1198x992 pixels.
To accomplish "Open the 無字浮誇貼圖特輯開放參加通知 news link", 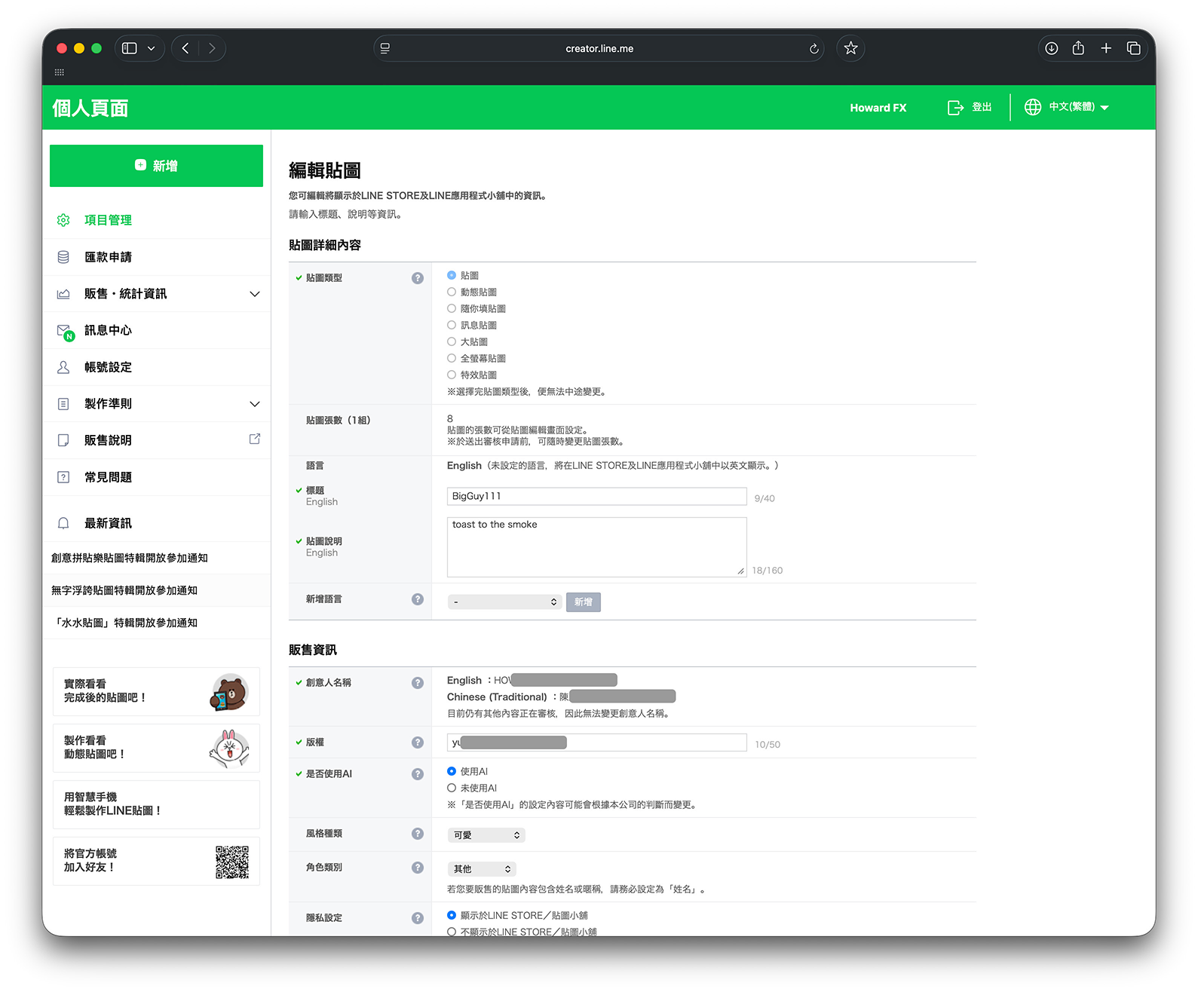I will point(124,590).
